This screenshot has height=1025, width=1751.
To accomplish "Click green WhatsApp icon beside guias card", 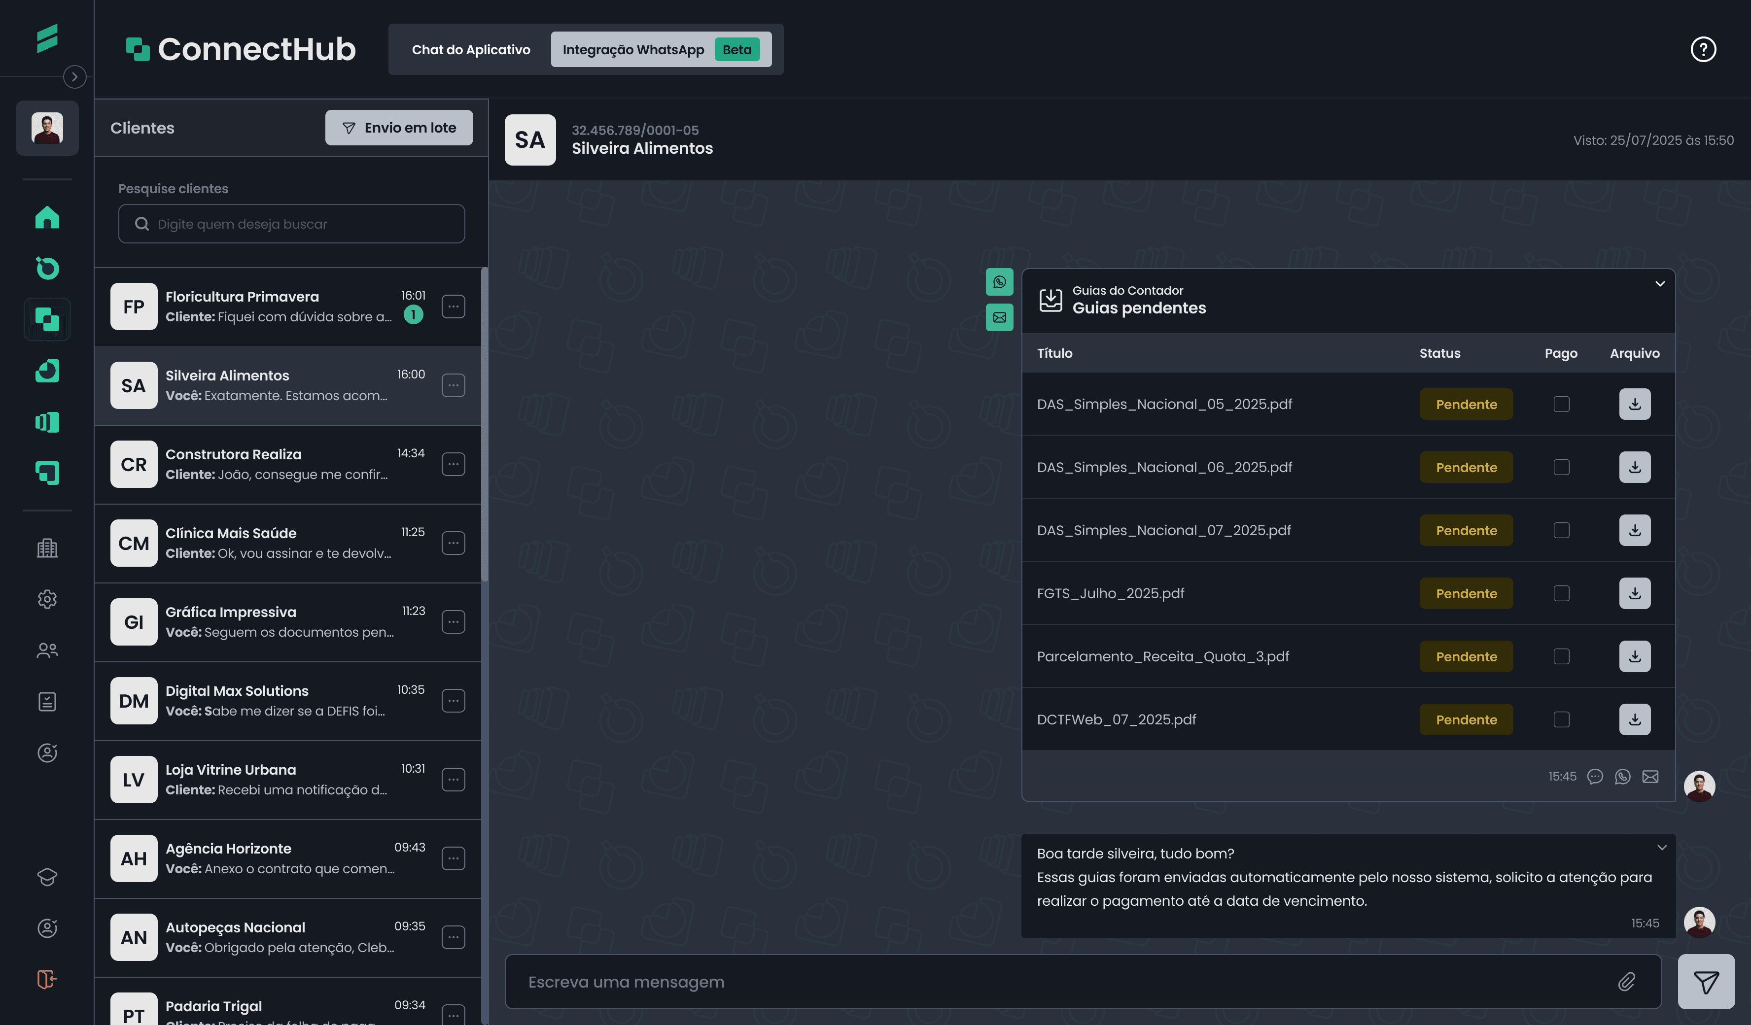I will [x=999, y=282].
